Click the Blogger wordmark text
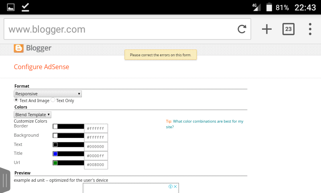 click(39, 48)
